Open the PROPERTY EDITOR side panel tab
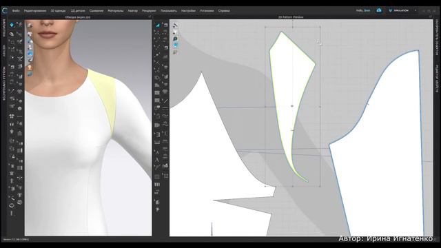This screenshot has width=441, height=248. pos(437,79)
